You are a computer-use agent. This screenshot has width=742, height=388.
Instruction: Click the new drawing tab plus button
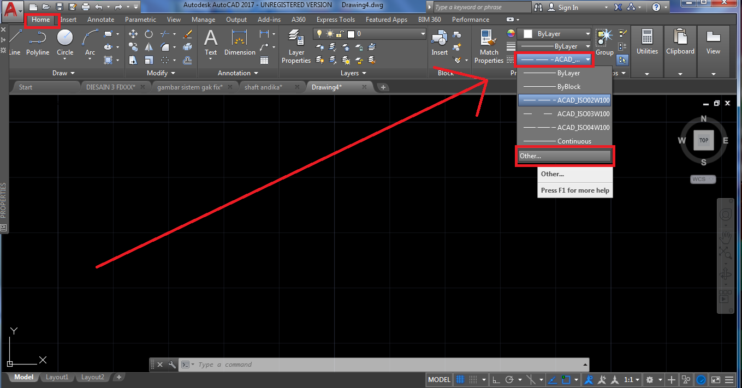point(383,87)
